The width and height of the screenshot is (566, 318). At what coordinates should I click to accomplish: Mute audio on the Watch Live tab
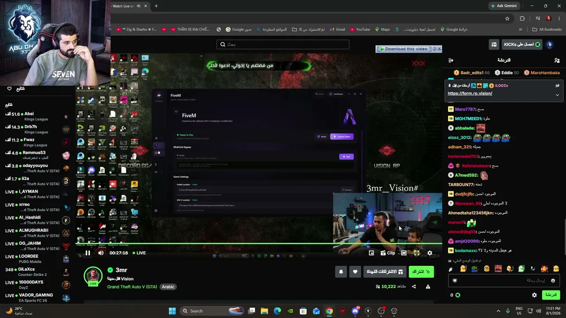[138, 6]
